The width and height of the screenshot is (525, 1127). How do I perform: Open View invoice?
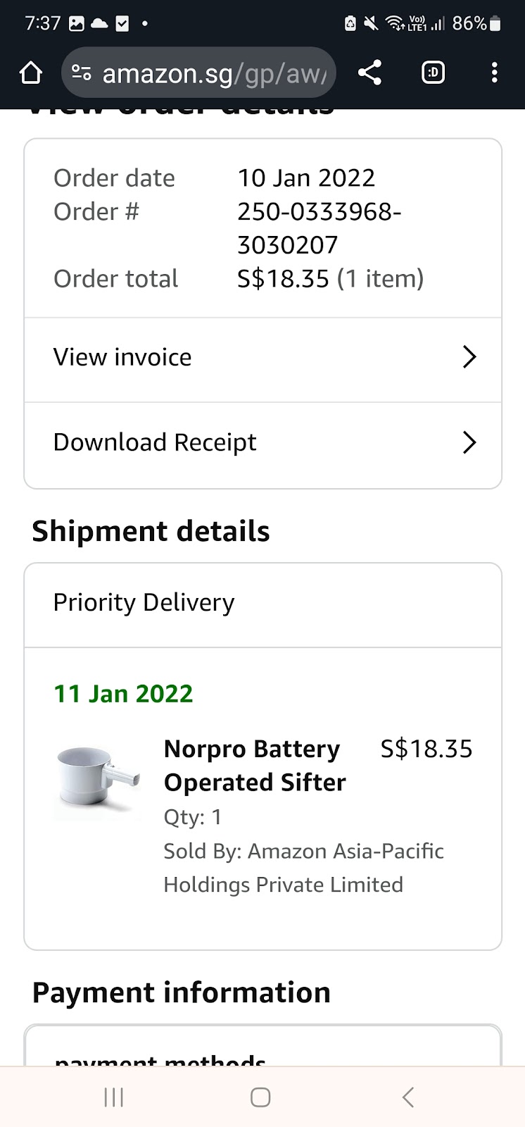[x=123, y=358]
